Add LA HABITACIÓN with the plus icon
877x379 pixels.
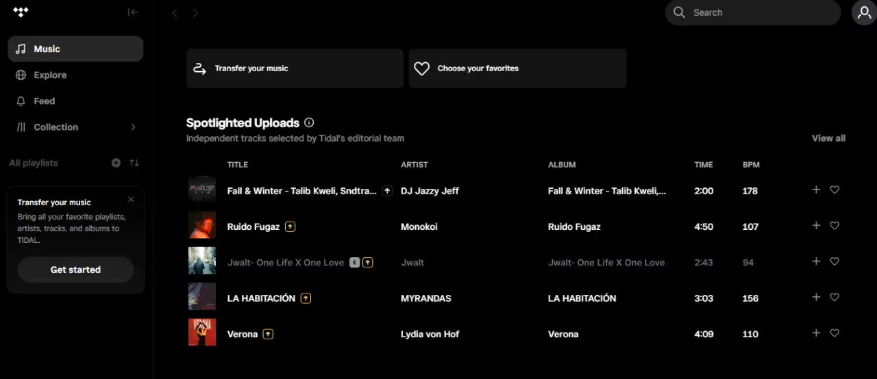pos(816,297)
